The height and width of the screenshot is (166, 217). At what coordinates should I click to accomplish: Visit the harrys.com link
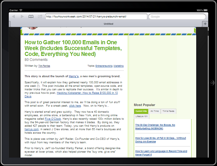coord(32,129)
